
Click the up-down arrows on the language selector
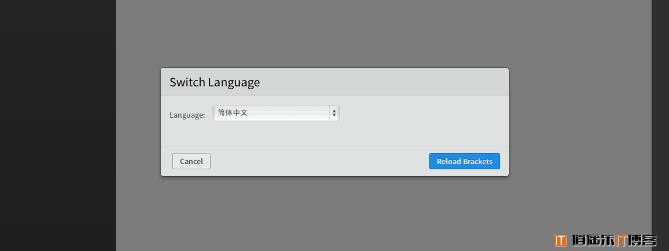(x=334, y=114)
